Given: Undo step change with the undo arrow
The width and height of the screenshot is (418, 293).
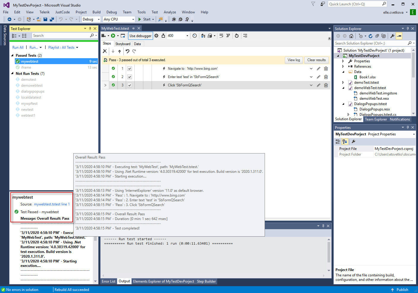Looking at the screenshot, I should tap(127, 51).
